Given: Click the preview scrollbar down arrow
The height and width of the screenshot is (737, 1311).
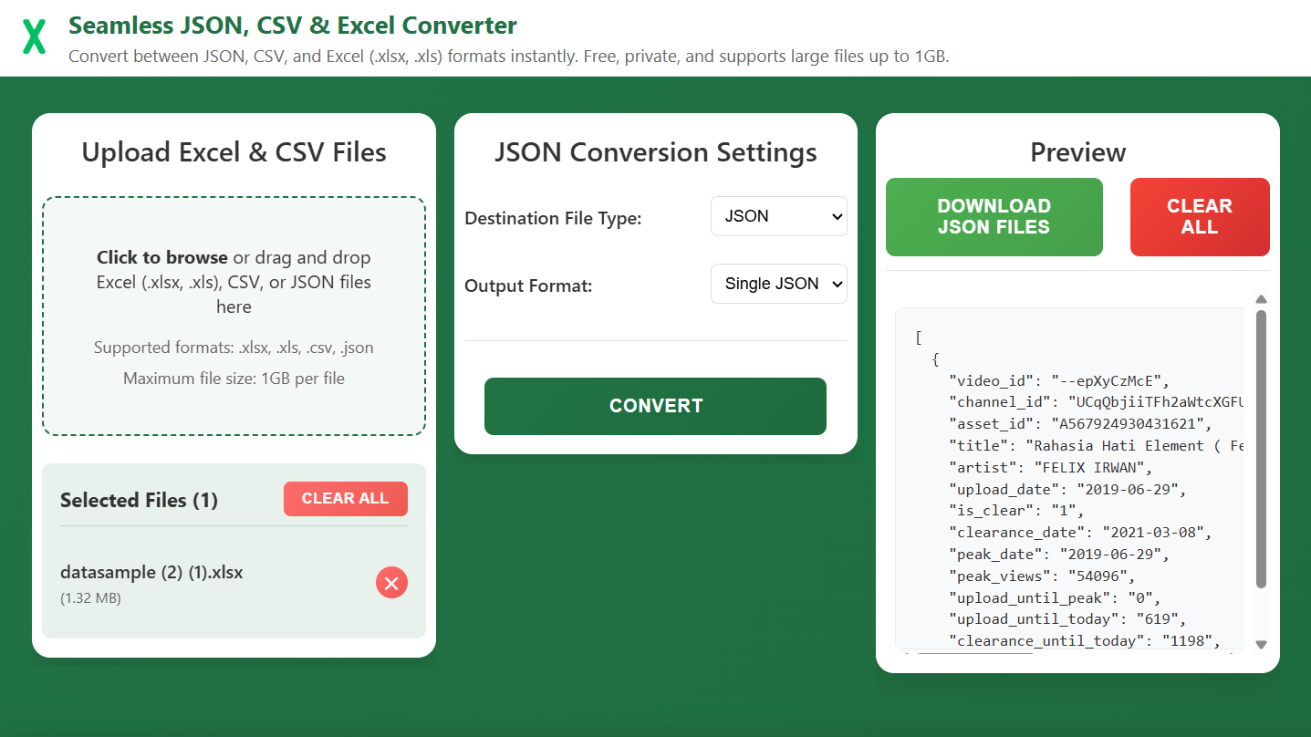Looking at the screenshot, I should 1261,644.
